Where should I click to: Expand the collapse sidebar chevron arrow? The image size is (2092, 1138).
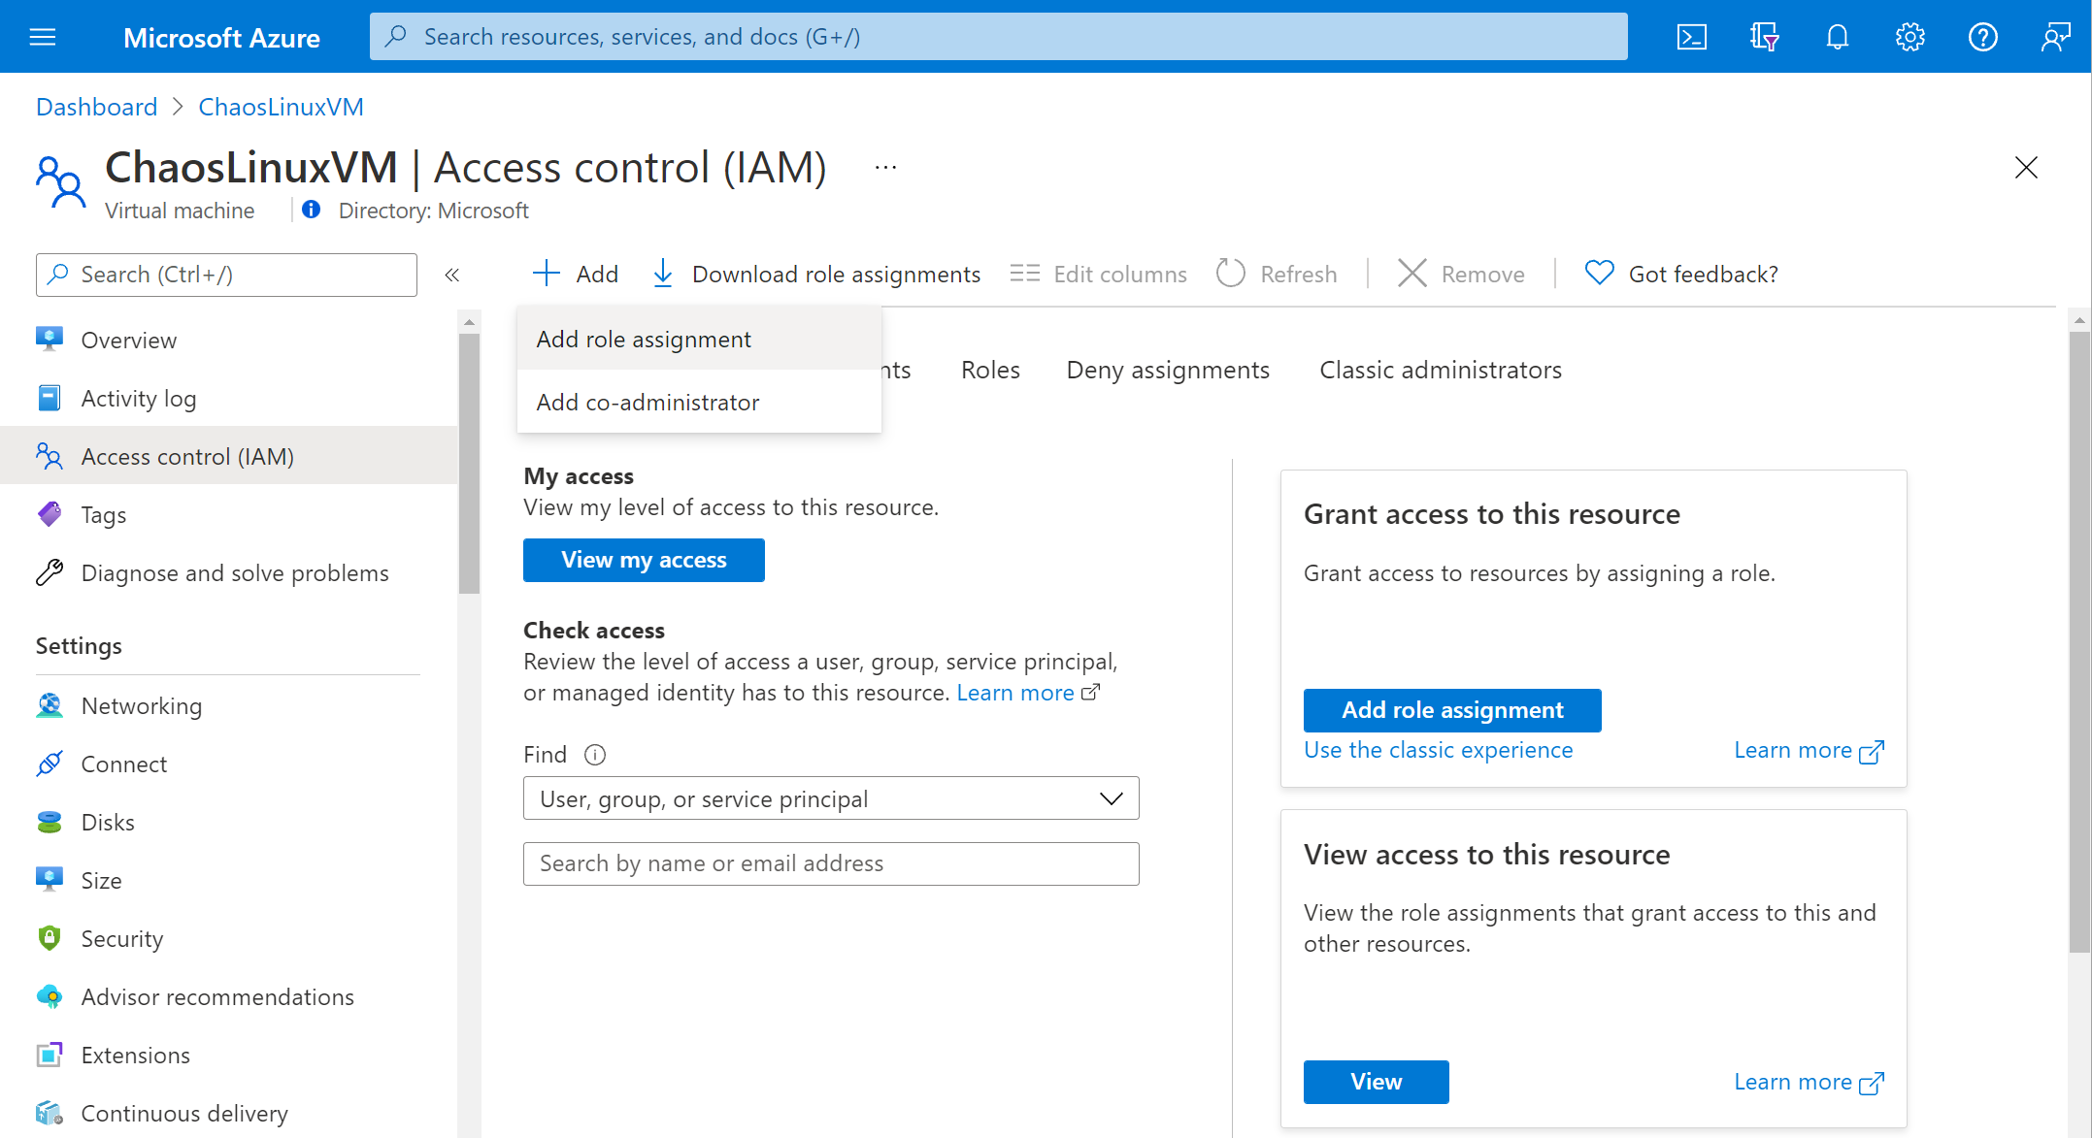[x=453, y=275]
